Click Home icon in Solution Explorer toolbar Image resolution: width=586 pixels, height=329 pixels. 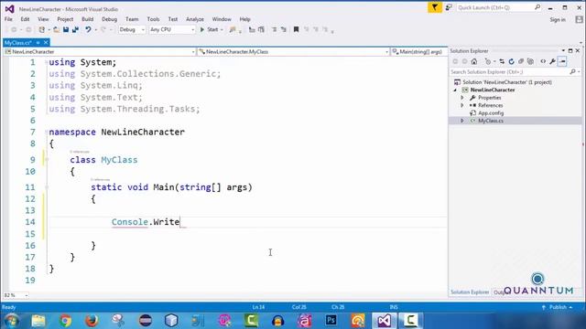(474, 61)
